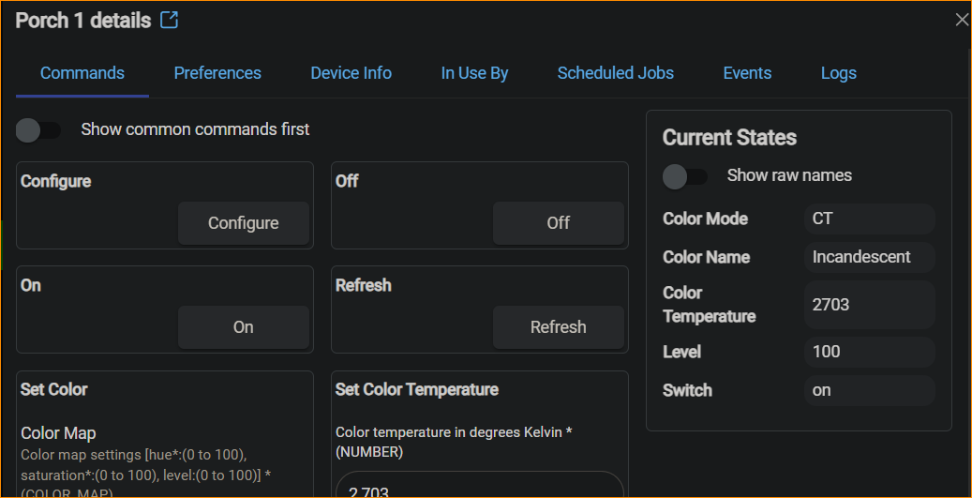
Task: Enable the Show raw names toggle
Action: pyautogui.click(x=685, y=176)
